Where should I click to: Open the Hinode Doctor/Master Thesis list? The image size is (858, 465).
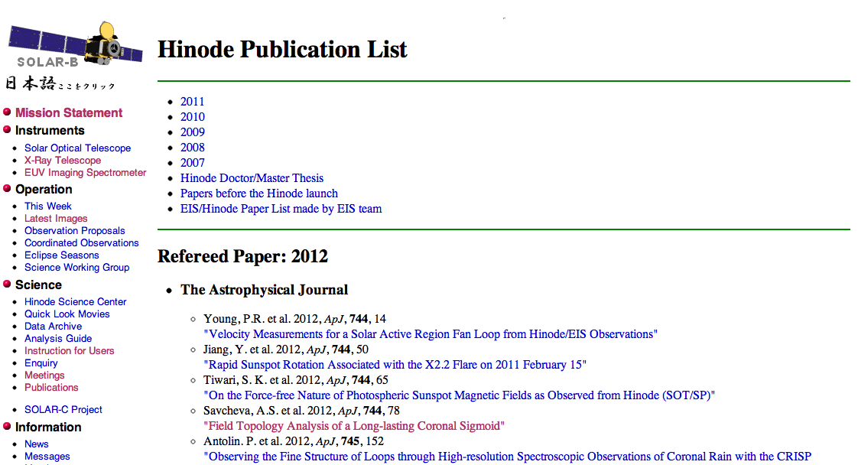252,178
